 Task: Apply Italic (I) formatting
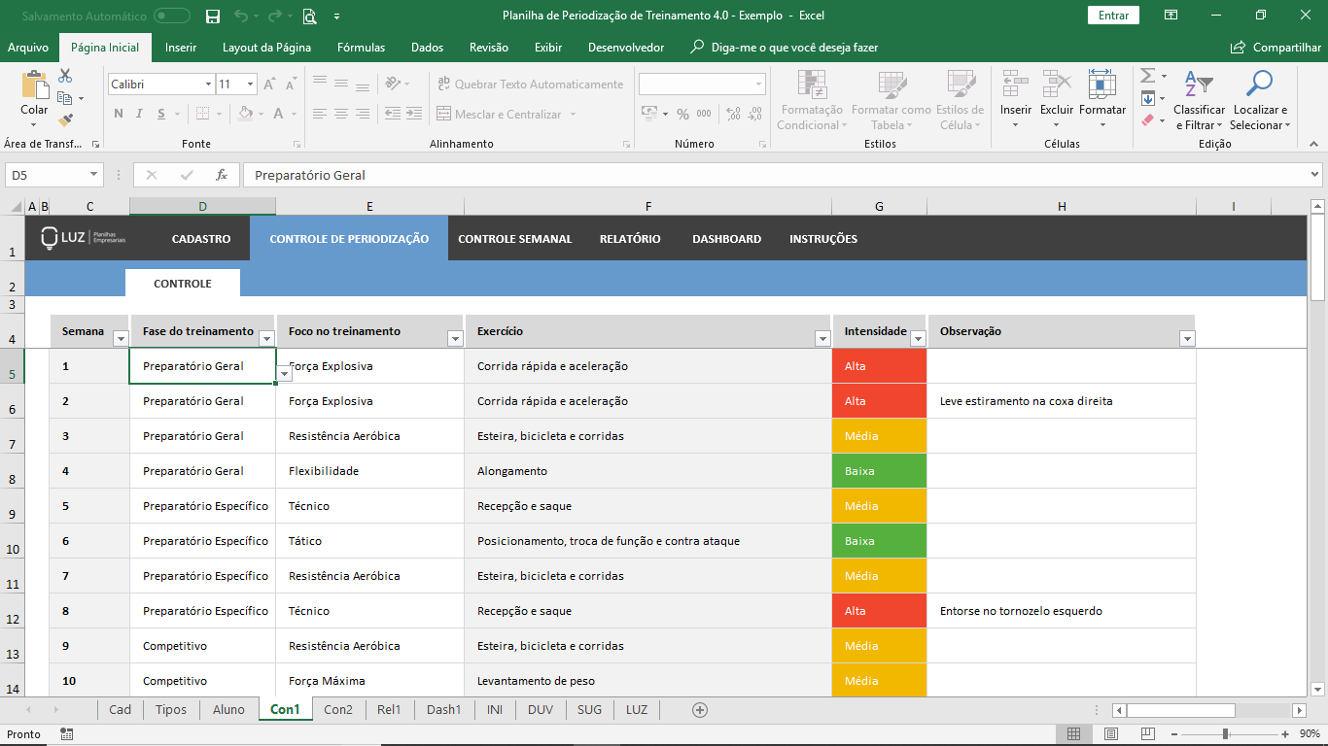(140, 114)
